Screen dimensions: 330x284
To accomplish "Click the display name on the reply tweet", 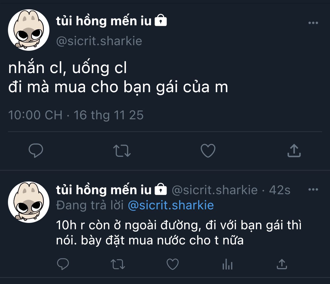I will 104,190.
